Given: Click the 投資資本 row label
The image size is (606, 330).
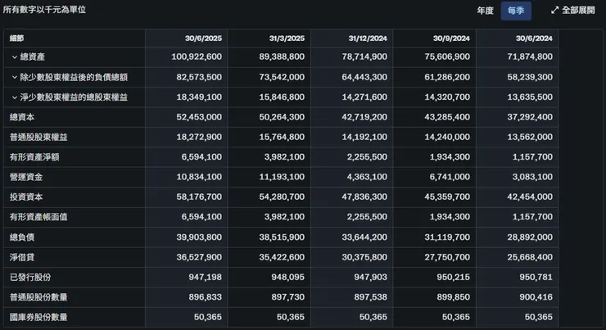Looking at the screenshot, I should [x=25, y=197].
